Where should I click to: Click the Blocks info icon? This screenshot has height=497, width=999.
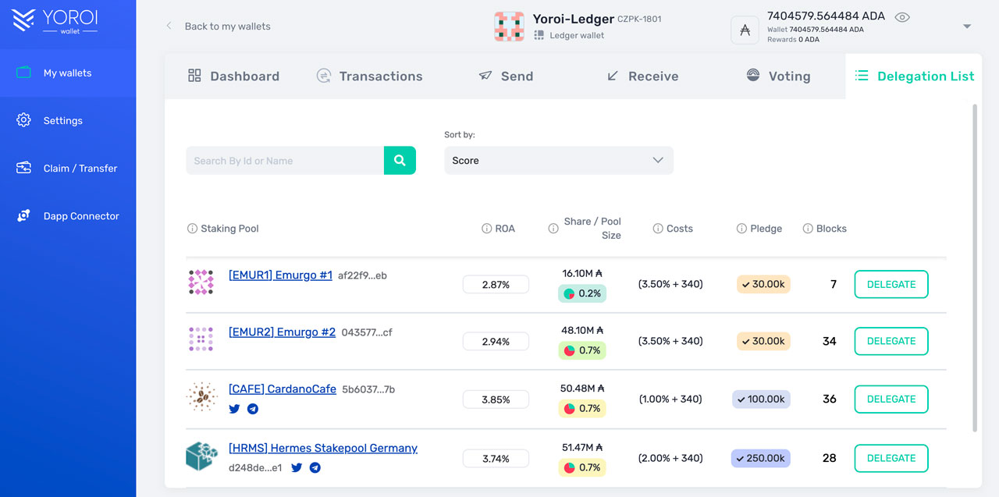coord(808,229)
